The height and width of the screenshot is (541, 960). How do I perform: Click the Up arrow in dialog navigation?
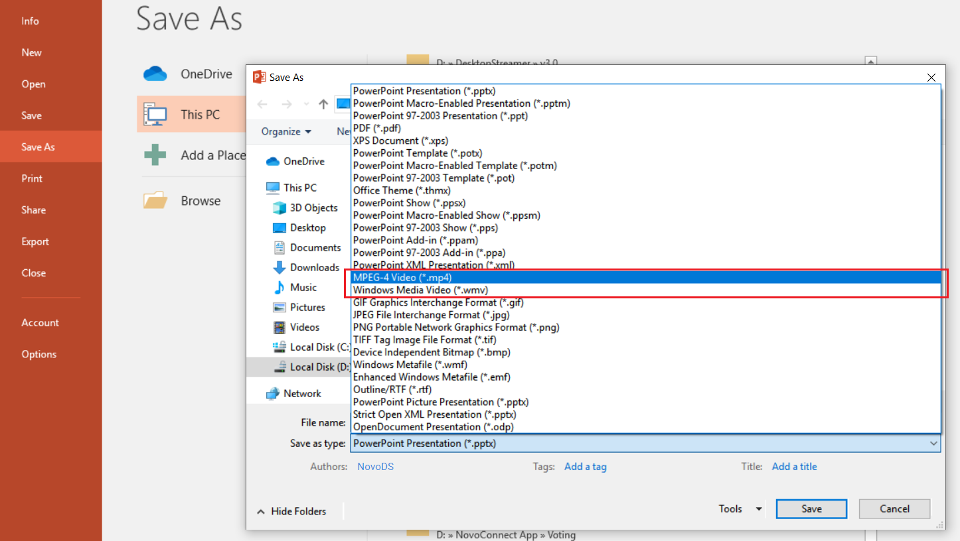tap(323, 104)
